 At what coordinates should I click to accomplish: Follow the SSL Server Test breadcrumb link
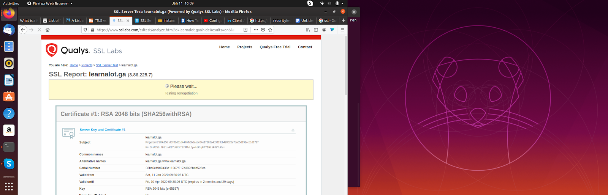pyautogui.click(x=107, y=65)
